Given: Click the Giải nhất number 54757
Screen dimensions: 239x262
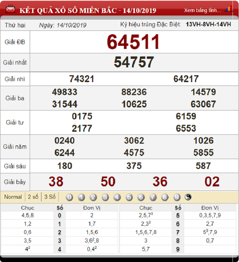Looking at the screenshot, I should coord(134,62).
